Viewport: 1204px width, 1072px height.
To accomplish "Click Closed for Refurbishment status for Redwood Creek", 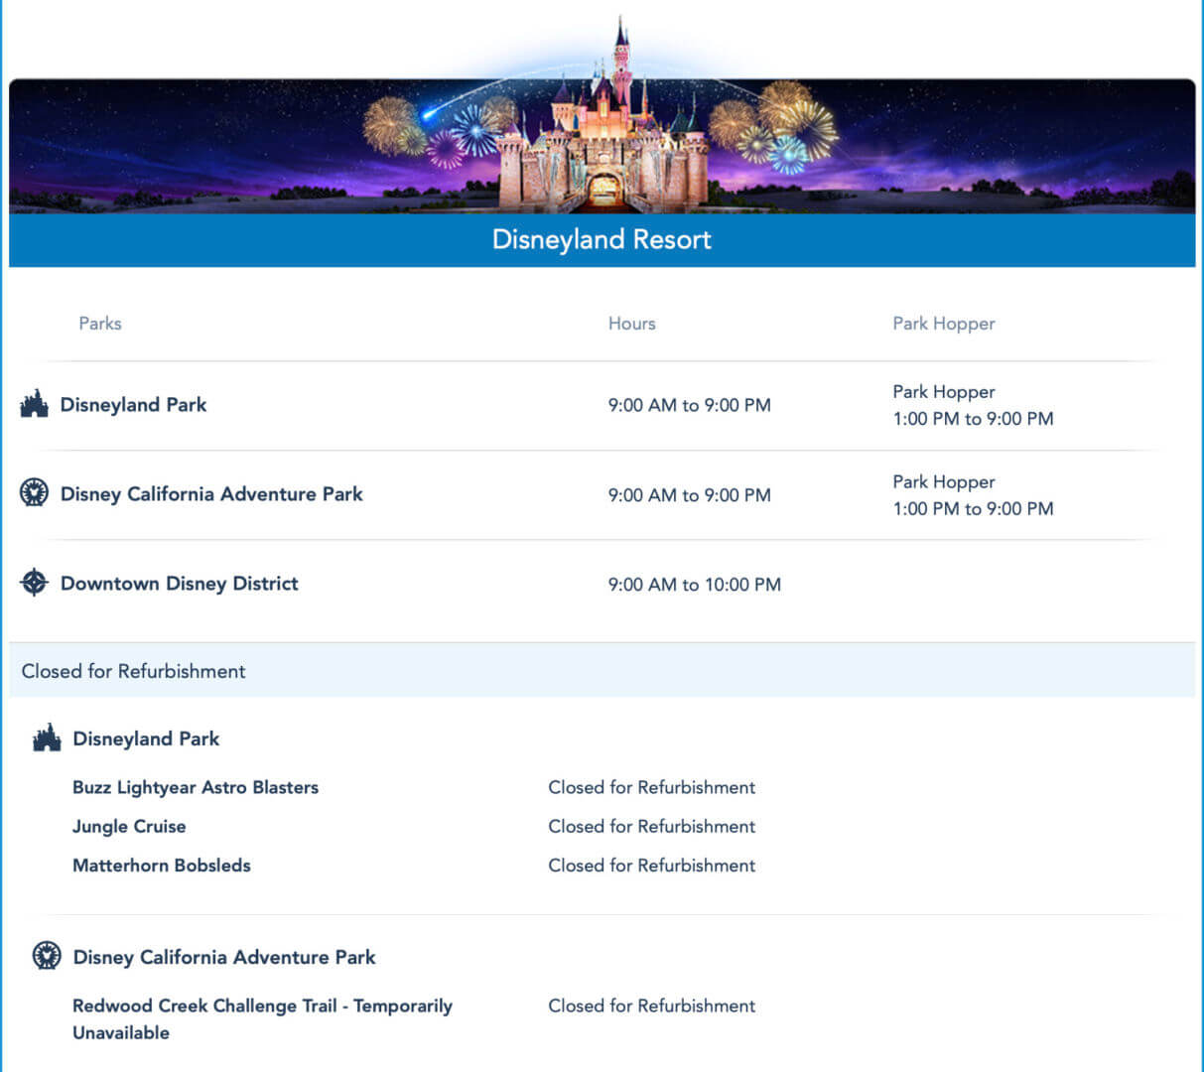I will pos(652,1005).
